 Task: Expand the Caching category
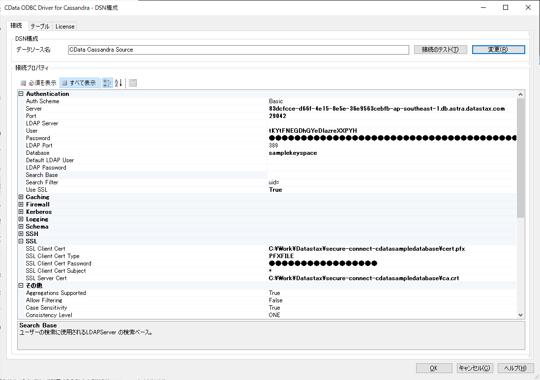click(x=21, y=197)
